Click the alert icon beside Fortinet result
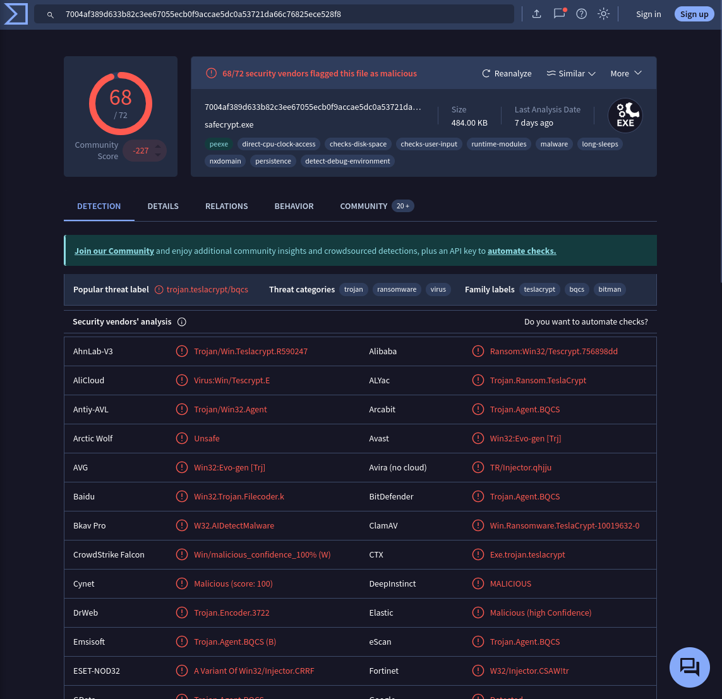This screenshot has height=699, width=722. (x=478, y=670)
